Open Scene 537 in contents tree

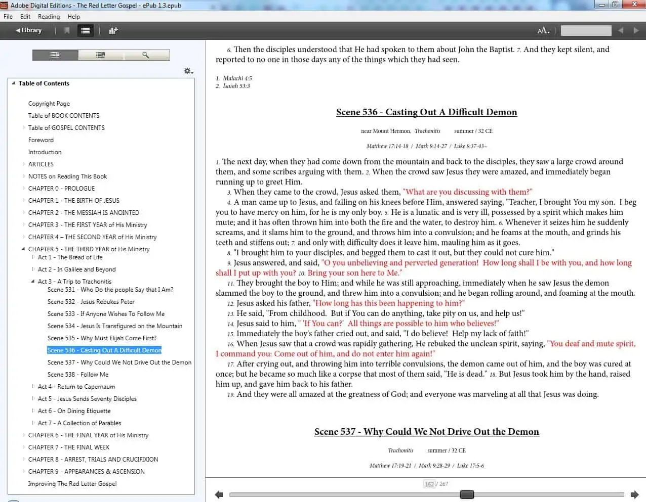point(119,362)
